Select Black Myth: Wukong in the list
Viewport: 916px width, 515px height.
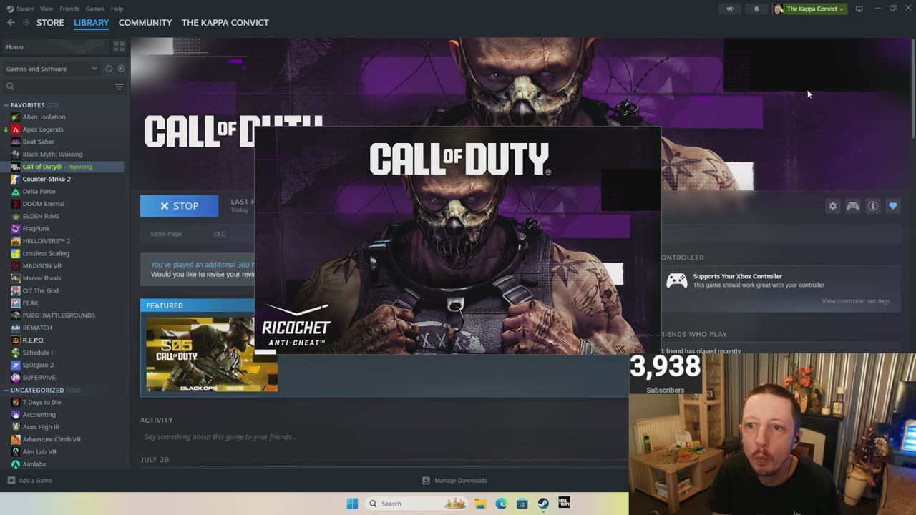tap(52, 154)
